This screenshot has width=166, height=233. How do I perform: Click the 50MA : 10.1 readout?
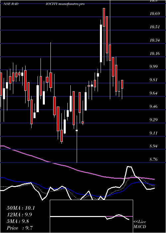pyautogui.click(x=21, y=208)
